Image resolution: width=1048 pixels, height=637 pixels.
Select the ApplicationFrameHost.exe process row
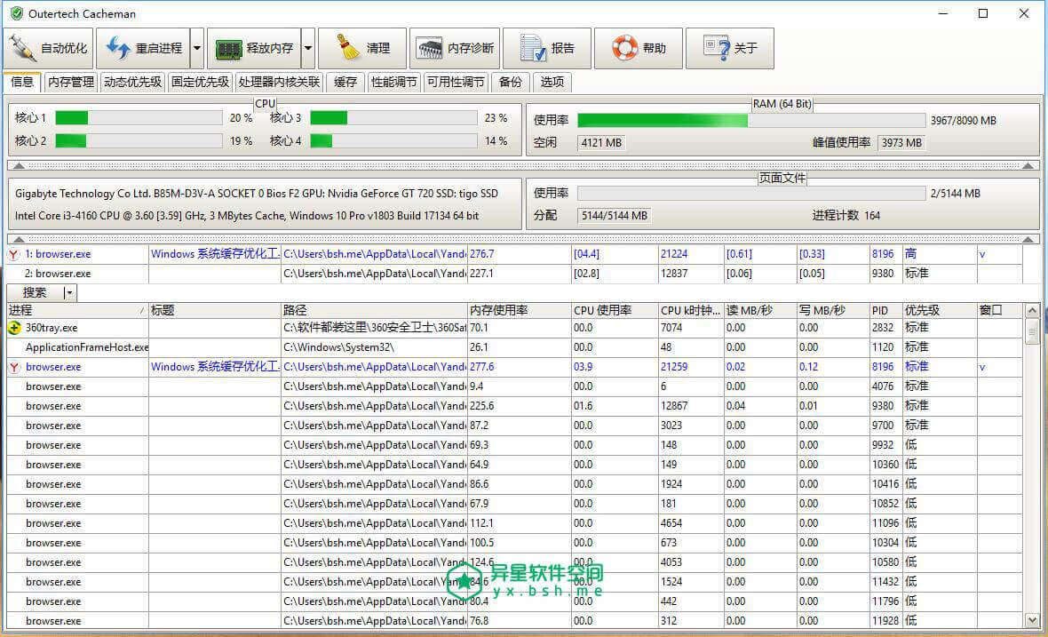tap(514, 347)
